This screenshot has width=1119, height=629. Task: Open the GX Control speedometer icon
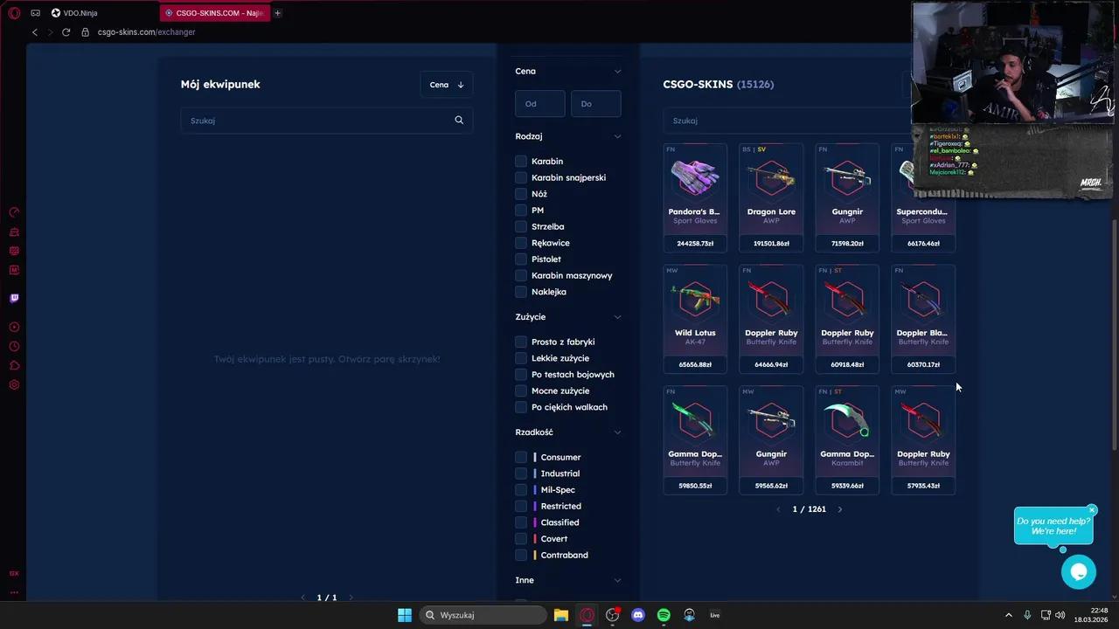click(14, 212)
